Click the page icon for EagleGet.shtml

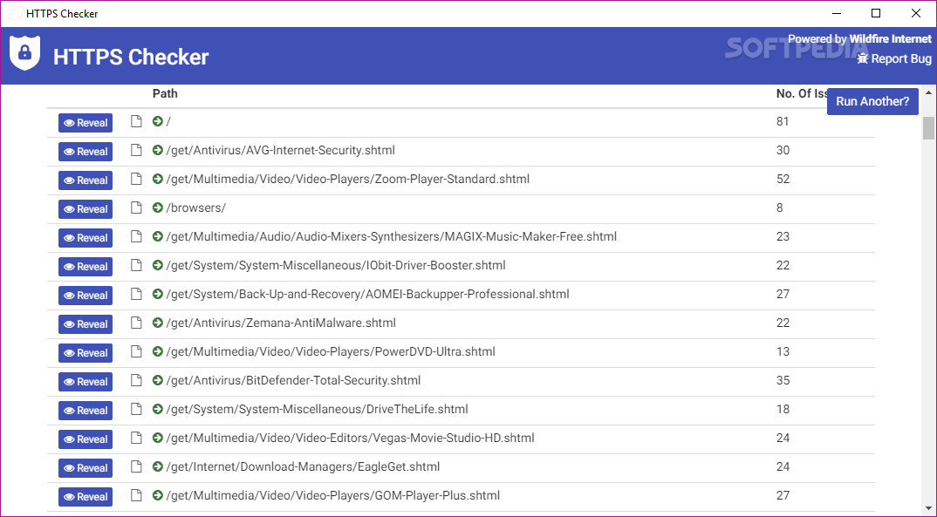[x=136, y=466]
